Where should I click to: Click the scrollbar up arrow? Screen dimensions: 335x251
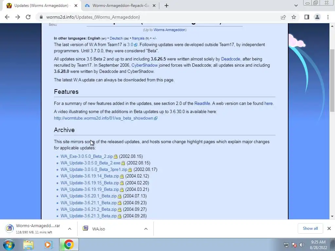332,26
